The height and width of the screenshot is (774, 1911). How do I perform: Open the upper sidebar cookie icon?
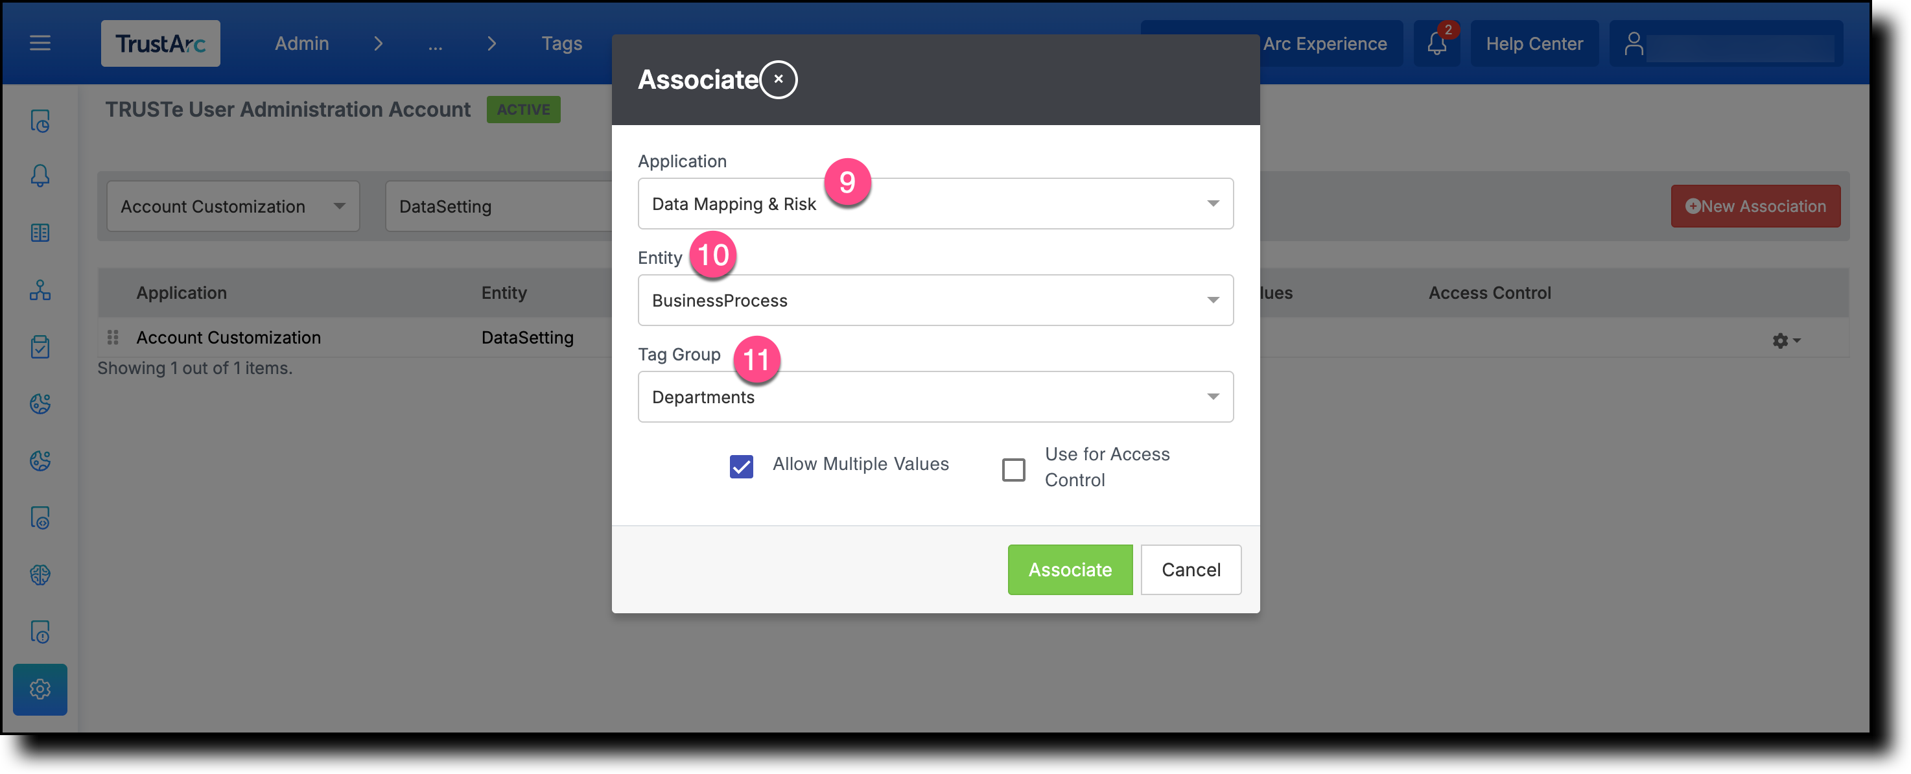pos(40,404)
